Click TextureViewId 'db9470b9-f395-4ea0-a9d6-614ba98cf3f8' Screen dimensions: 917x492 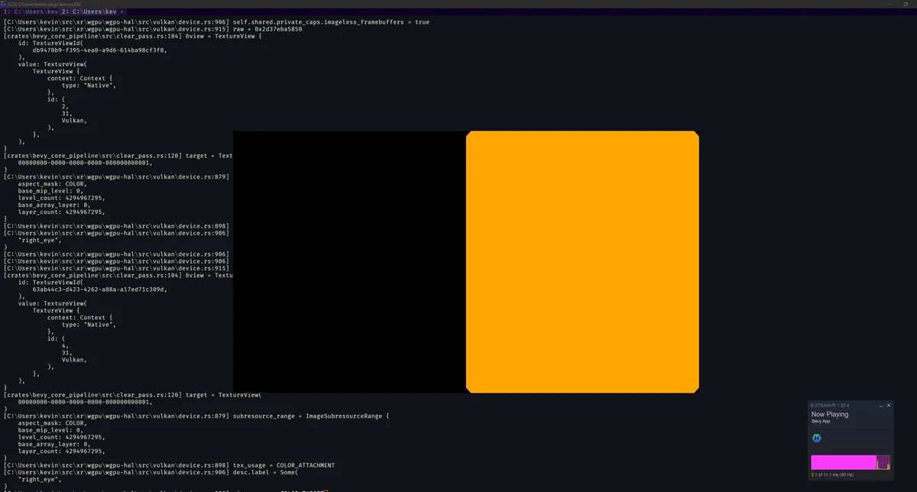tap(99, 50)
